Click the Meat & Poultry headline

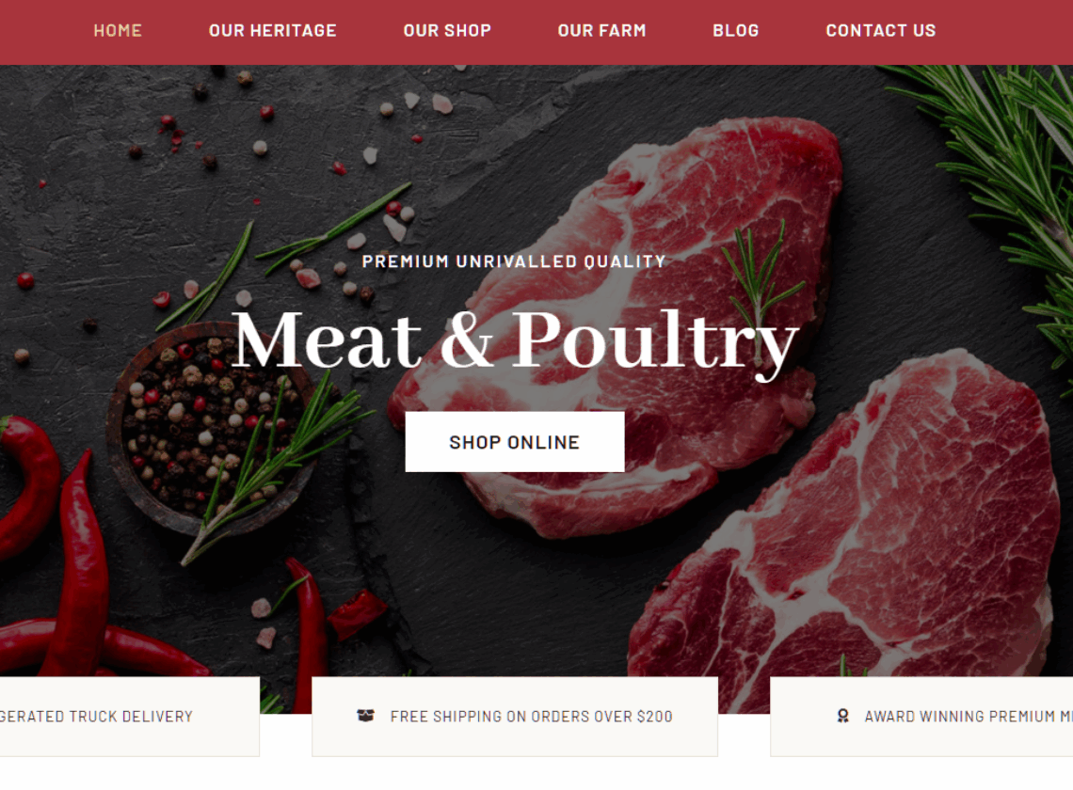pyautogui.click(x=515, y=340)
